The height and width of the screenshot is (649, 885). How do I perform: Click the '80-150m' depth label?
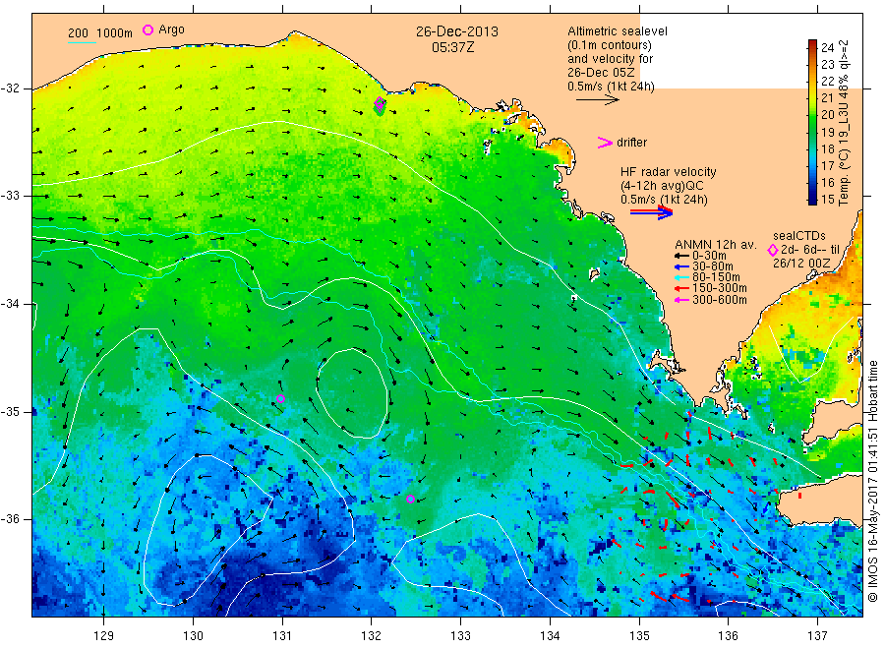716,277
